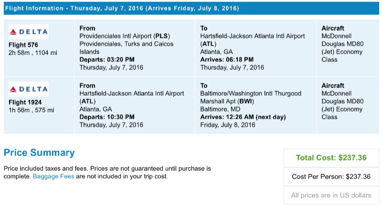This screenshot has width=382, height=209.
Task: Click the Departs 10:30 PM time
Action: [106, 117]
